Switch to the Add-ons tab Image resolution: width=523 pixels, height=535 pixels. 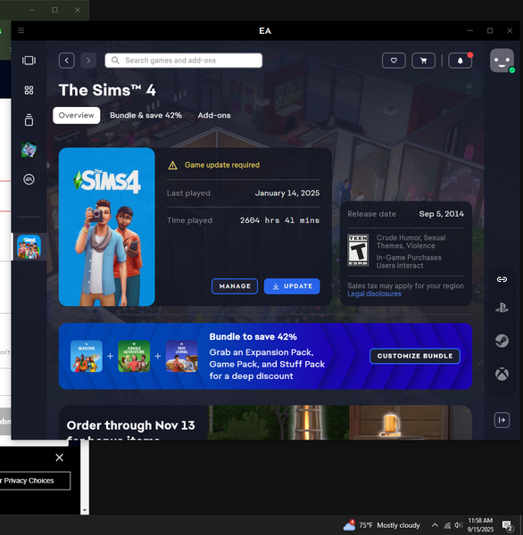214,115
